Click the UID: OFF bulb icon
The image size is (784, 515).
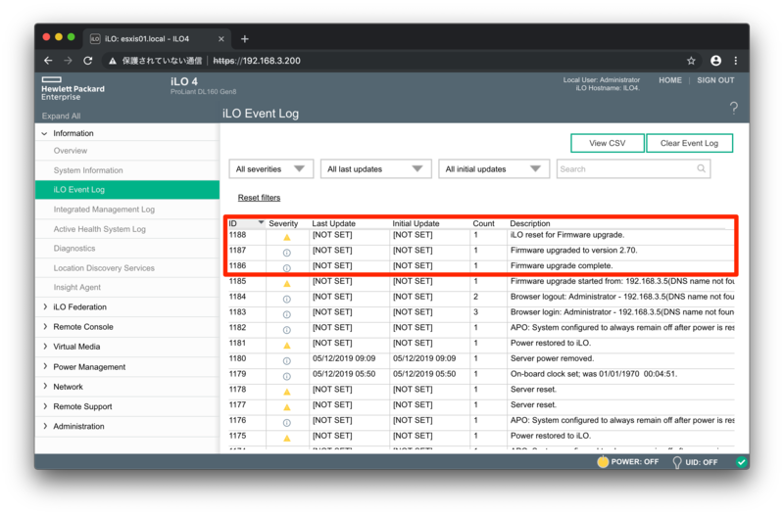tap(677, 462)
